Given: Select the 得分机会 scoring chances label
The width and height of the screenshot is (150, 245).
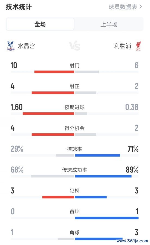Looking at the screenshot, I should tap(74, 128).
